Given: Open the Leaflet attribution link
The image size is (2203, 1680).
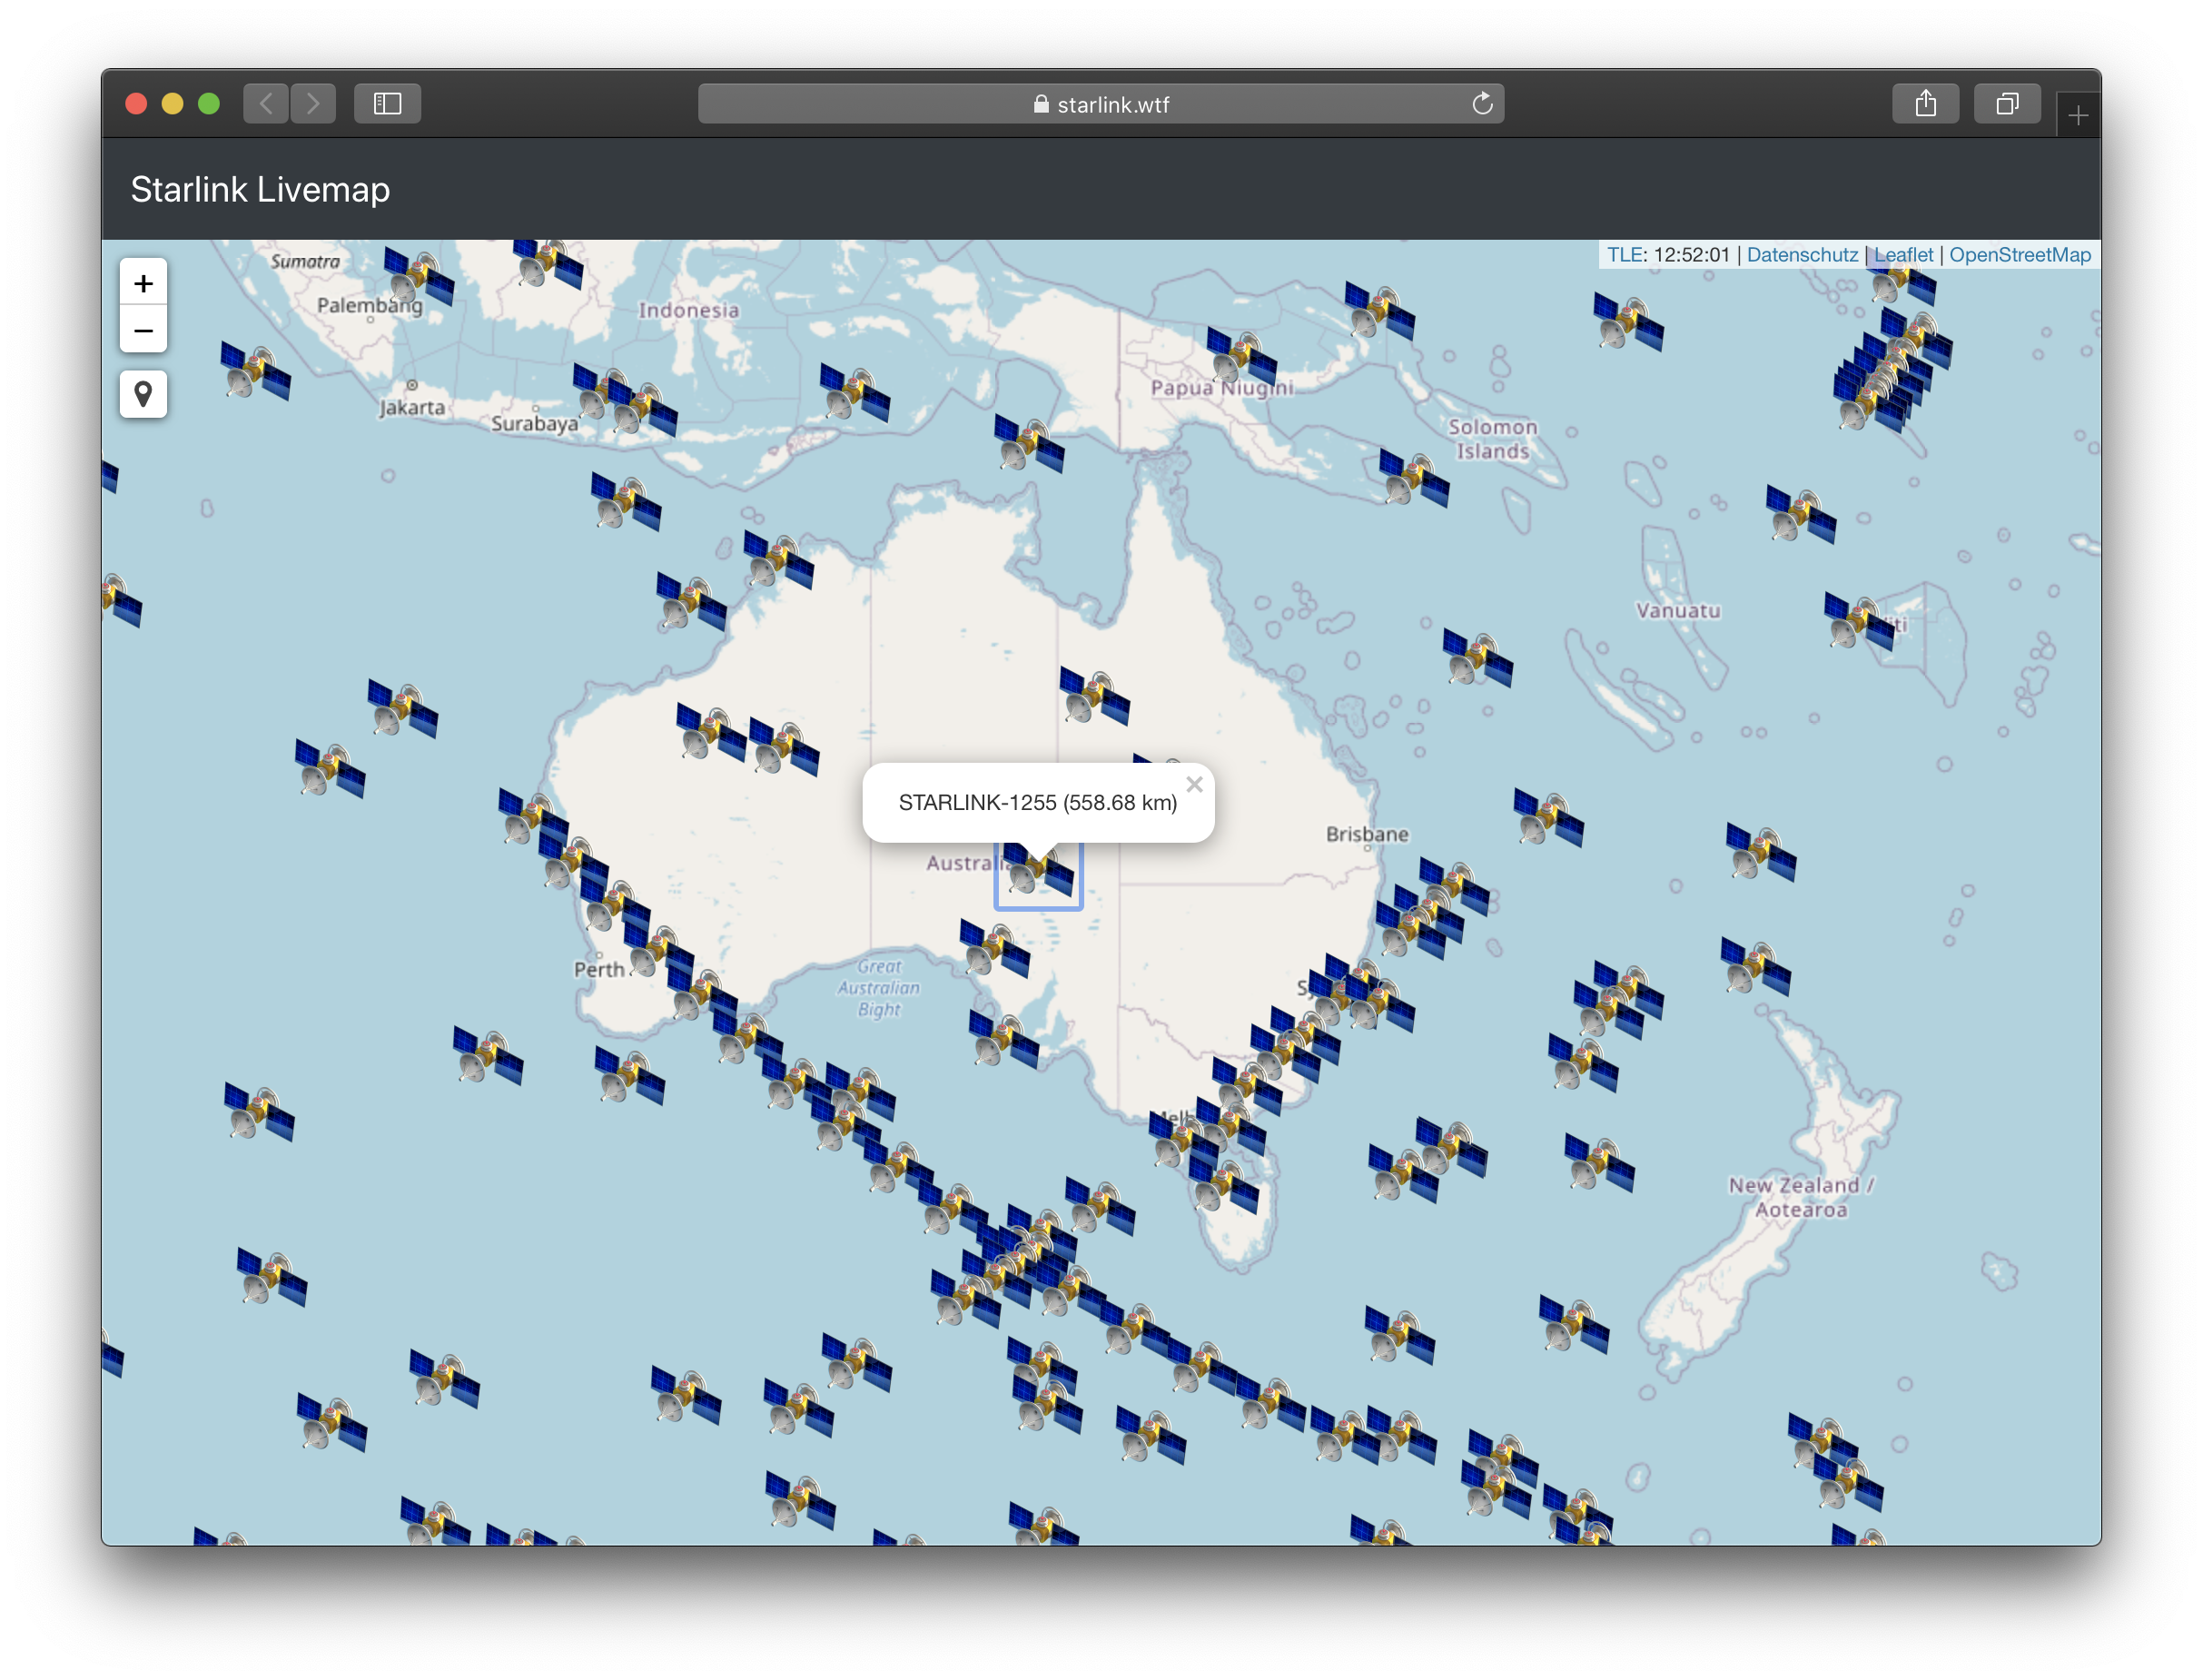Looking at the screenshot, I should click(1902, 255).
